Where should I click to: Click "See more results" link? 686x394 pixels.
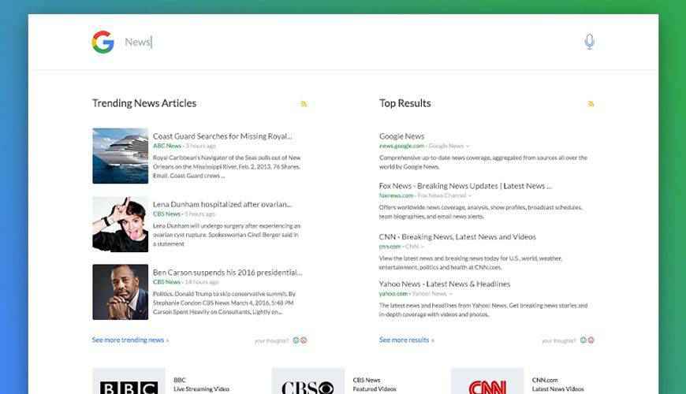click(x=406, y=340)
